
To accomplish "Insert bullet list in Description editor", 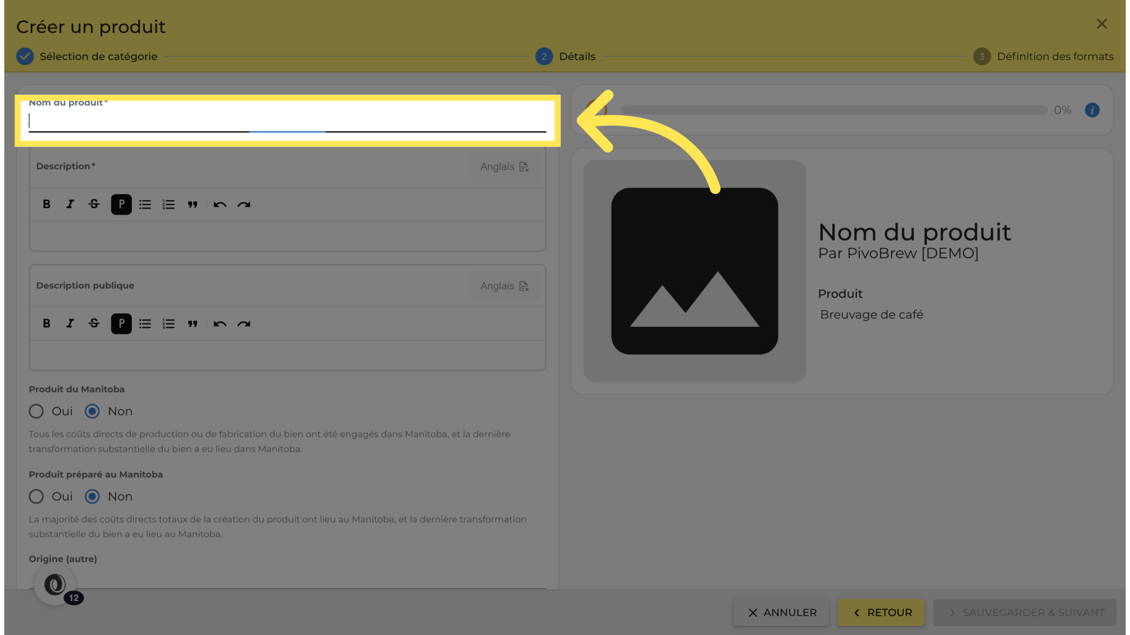I will [x=145, y=205].
